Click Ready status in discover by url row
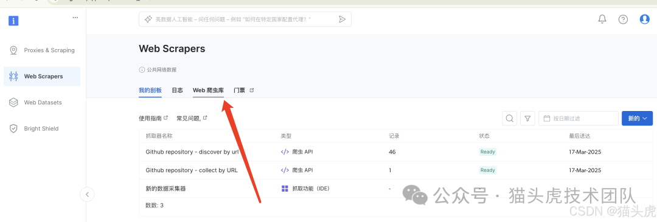Image resolution: width=657 pixels, height=222 pixels. click(488, 152)
